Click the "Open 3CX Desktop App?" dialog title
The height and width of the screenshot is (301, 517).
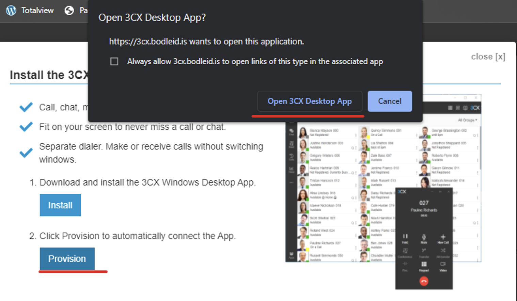152,17
